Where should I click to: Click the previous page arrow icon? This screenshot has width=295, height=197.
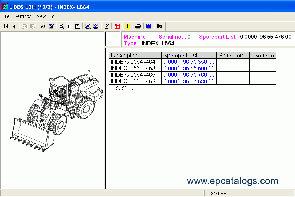click(14, 26)
